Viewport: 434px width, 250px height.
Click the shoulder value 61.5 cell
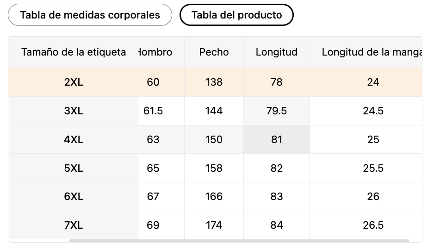click(x=154, y=111)
